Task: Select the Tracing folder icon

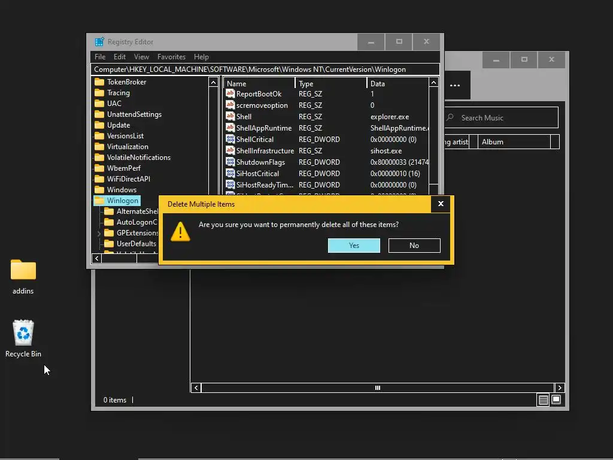Action: point(100,93)
